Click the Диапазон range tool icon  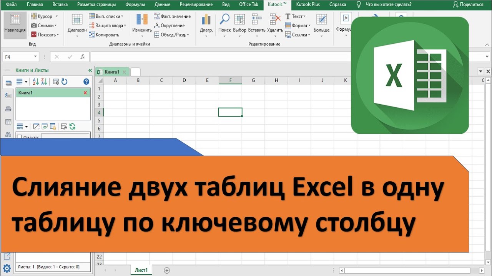pos(77,20)
